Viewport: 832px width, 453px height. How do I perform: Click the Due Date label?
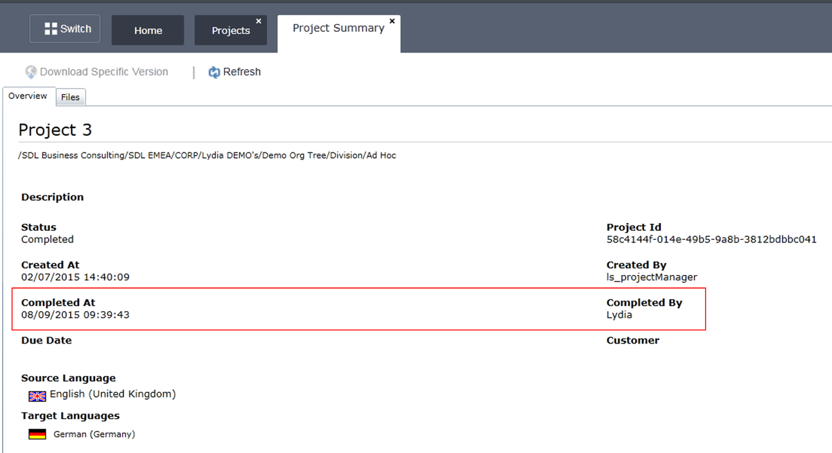click(46, 340)
